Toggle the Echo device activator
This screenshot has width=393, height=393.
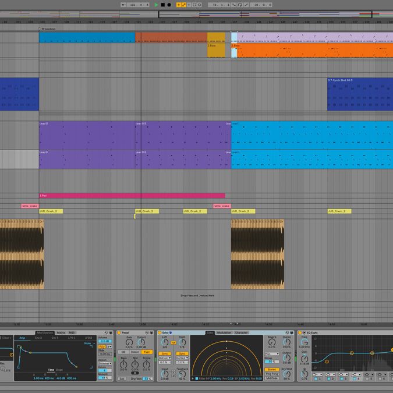coord(160,332)
